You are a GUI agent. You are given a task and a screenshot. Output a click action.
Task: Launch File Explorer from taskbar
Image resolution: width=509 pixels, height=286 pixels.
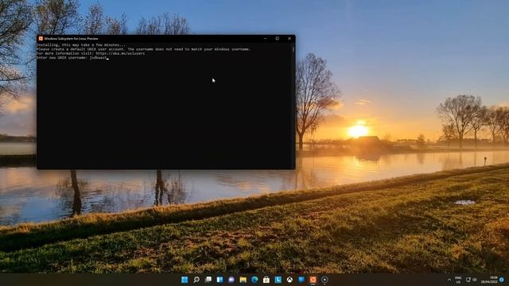point(243,280)
